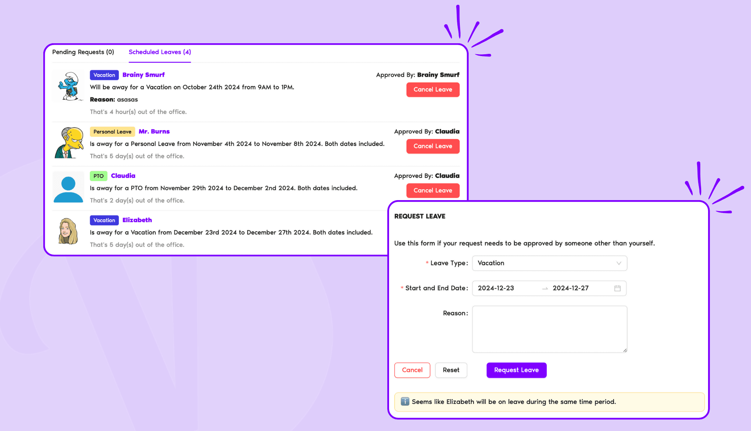Click the Vacation leave type badge on Brainy Smurf
751x431 pixels.
[x=104, y=75]
